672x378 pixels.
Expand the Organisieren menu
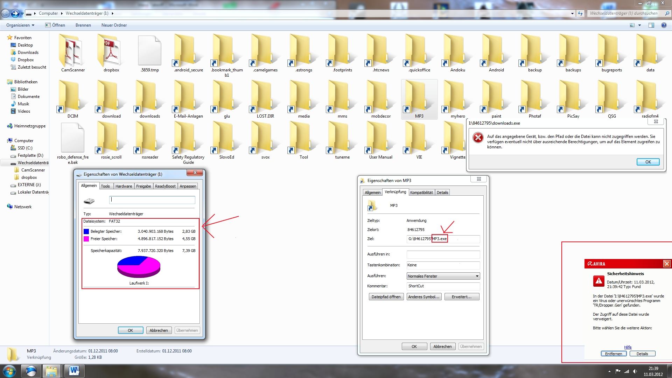pos(20,25)
